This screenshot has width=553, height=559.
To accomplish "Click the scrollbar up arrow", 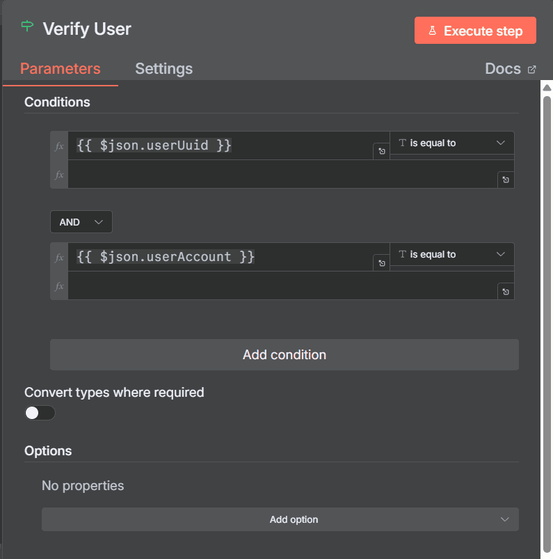I will tap(547, 87).
